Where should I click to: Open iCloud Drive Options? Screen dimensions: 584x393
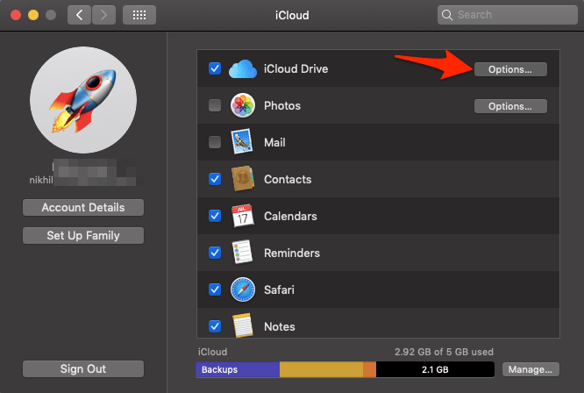tap(510, 69)
